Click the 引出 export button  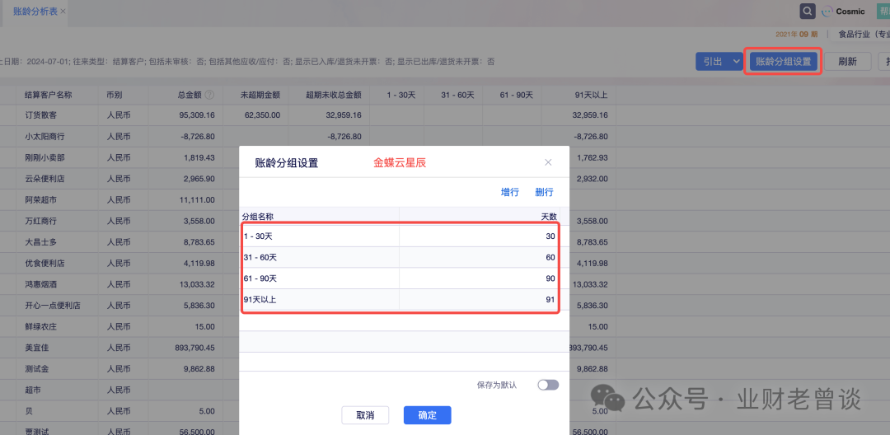711,62
